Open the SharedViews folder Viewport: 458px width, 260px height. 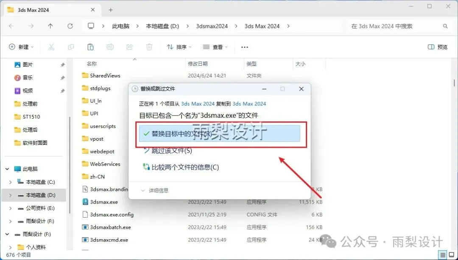click(101, 75)
